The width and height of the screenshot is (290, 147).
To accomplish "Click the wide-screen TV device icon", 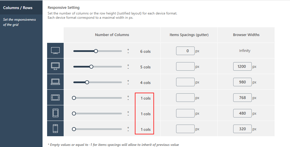I will click(x=55, y=51).
